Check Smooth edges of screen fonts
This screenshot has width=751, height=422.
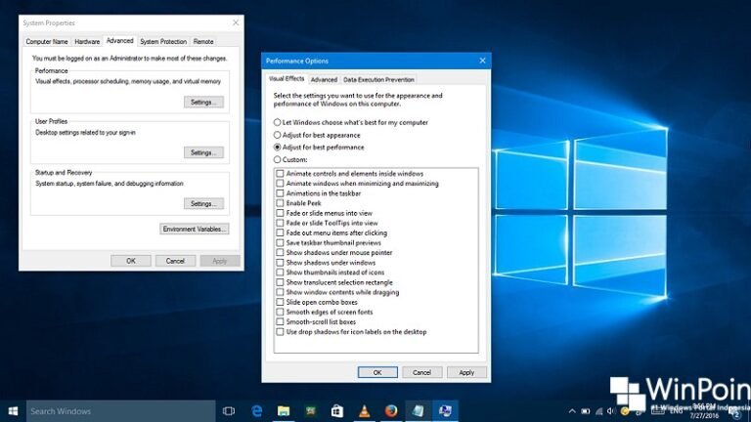(x=281, y=313)
